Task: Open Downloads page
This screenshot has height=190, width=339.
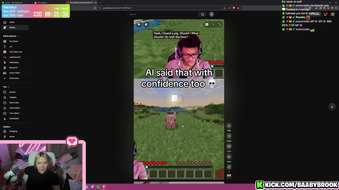Action: [15, 118]
